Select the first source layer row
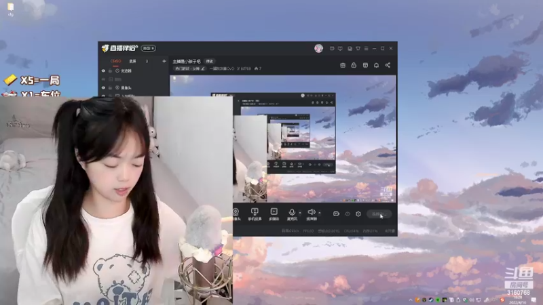This screenshot has width=543, height=305. (x=134, y=71)
